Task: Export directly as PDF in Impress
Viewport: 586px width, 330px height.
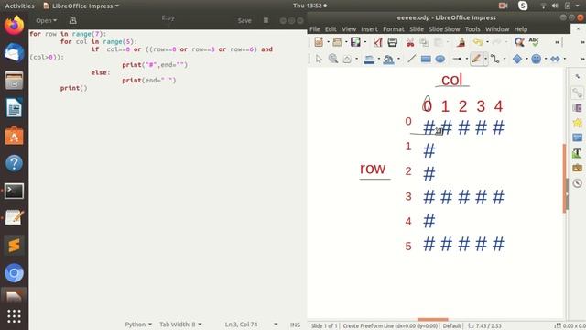Action: click(378, 42)
